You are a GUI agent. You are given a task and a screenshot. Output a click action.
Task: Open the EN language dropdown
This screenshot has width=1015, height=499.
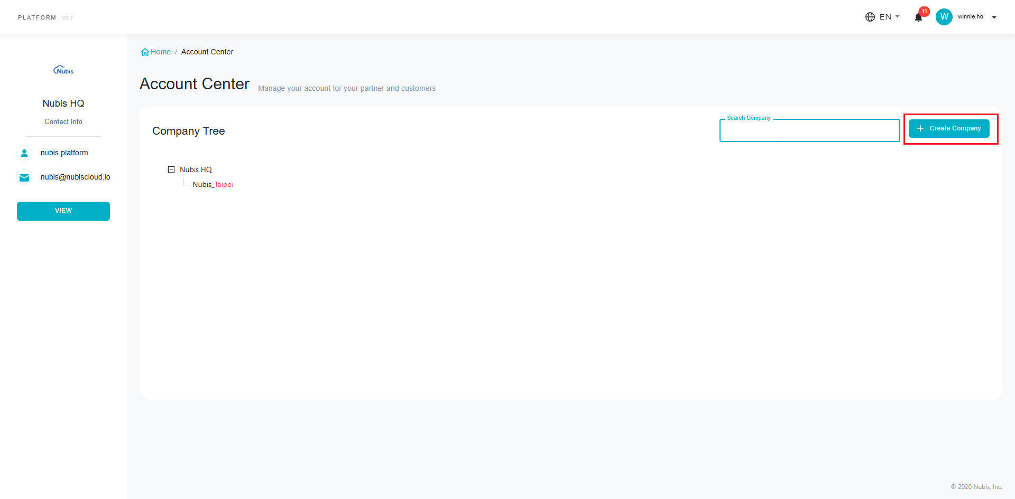[889, 17]
